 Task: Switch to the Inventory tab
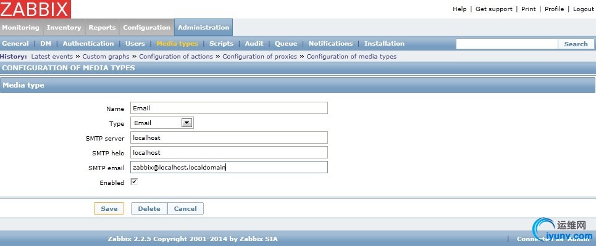point(64,28)
